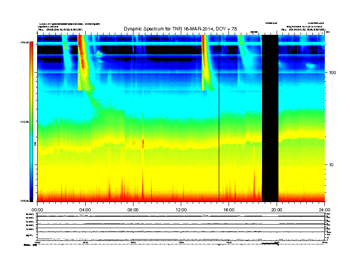Click the 16:00 time axis label

pyautogui.click(x=229, y=210)
